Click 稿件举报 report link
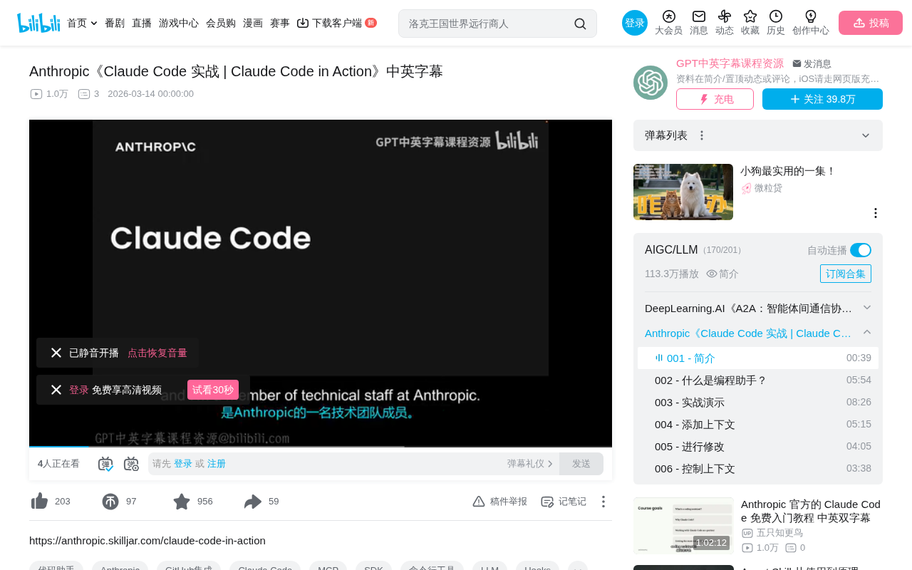 click(x=500, y=502)
